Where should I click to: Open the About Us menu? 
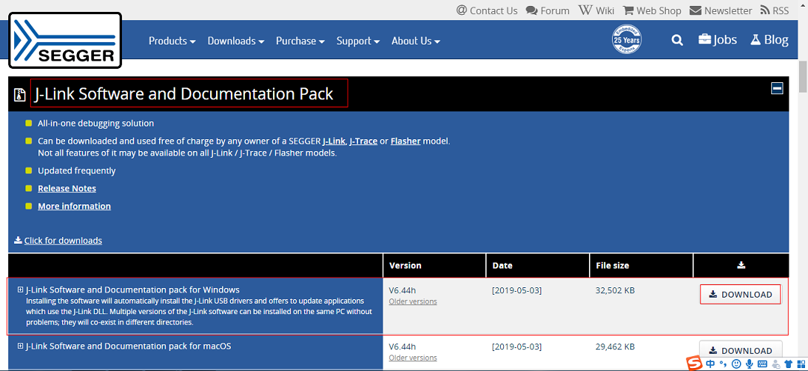[x=416, y=41]
